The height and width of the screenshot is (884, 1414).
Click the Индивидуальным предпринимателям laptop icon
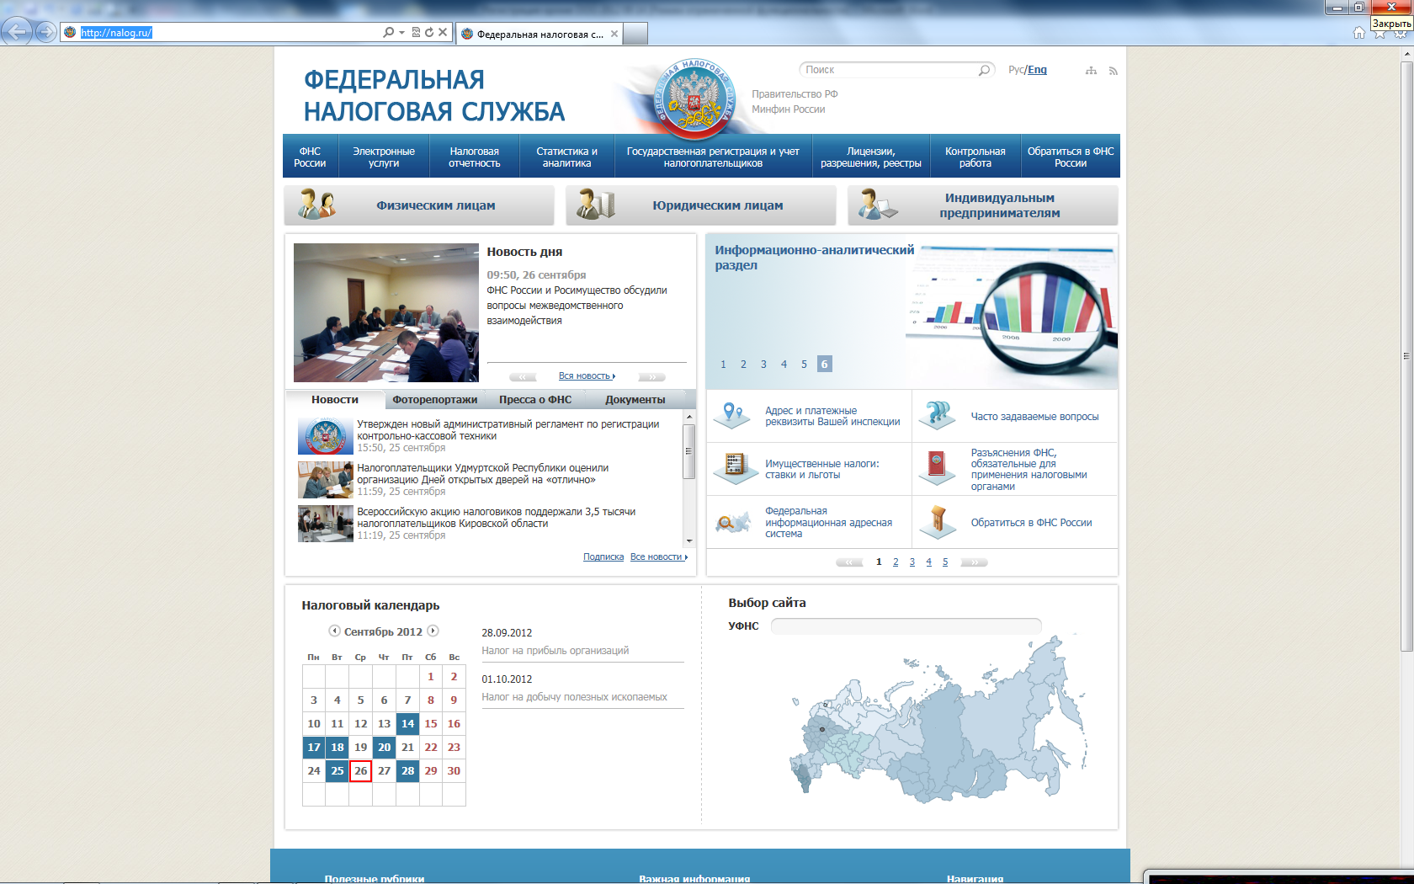tap(877, 205)
